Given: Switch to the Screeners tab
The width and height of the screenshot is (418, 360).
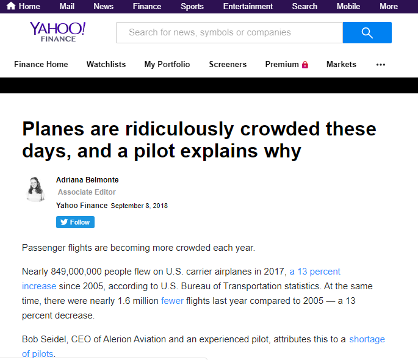Looking at the screenshot, I should [x=228, y=64].
